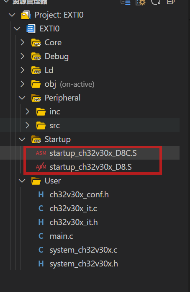
Task: Click the gear settings icon in explorer header
Action: [140, 2]
